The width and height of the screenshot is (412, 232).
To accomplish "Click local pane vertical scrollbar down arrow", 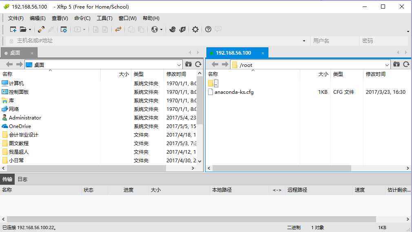I will 200,161.
